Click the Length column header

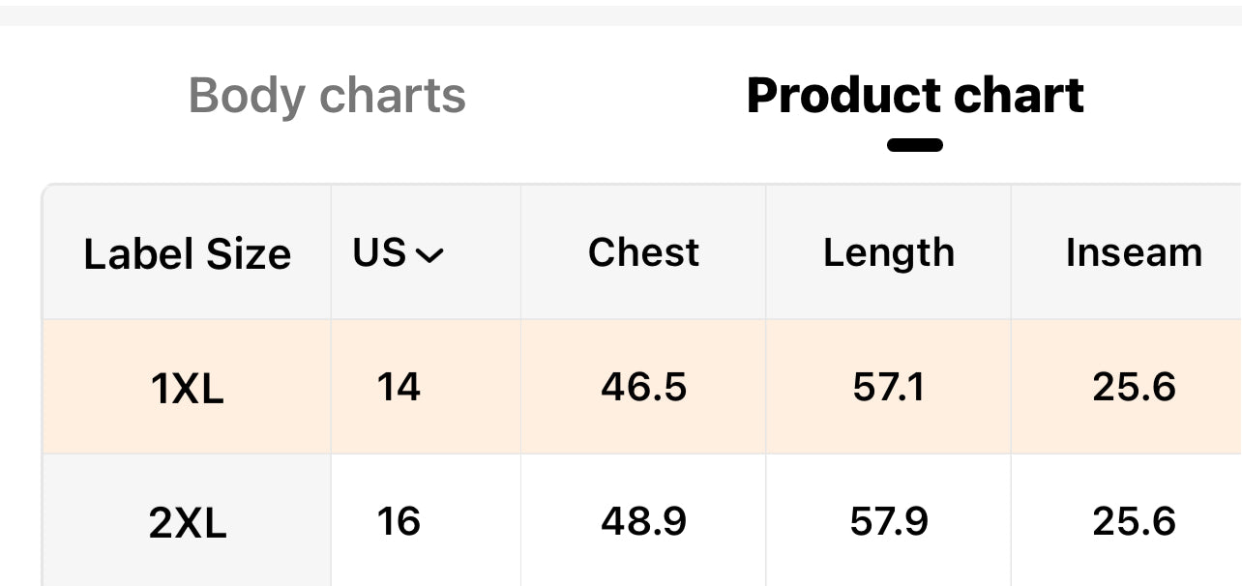pos(888,252)
